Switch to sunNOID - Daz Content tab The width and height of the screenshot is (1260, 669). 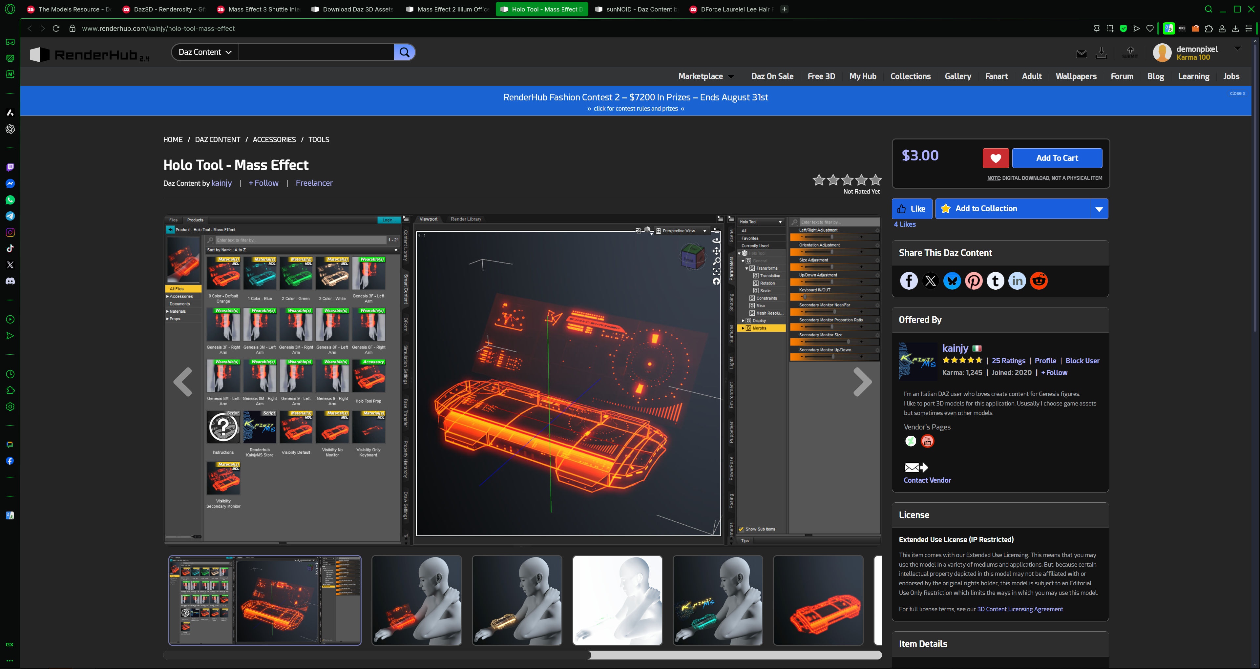[x=636, y=9]
